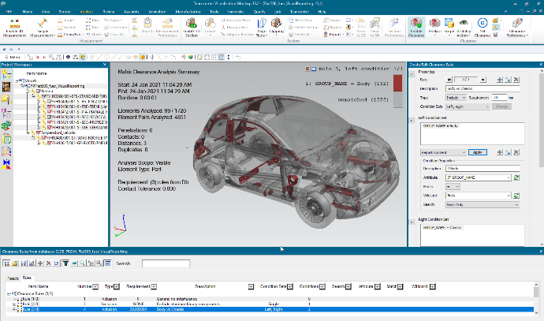Click the Change button
Image resolution: width=544 pixels, height=321 pixels.
point(501,106)
